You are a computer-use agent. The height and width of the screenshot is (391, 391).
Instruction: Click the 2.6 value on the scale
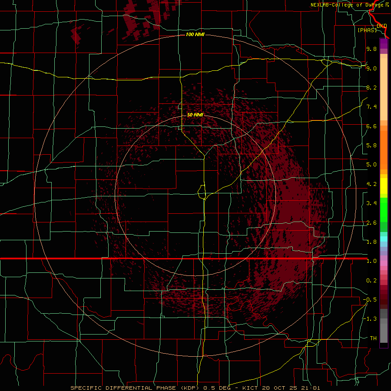pyautogui.click(x=371, y=223)
